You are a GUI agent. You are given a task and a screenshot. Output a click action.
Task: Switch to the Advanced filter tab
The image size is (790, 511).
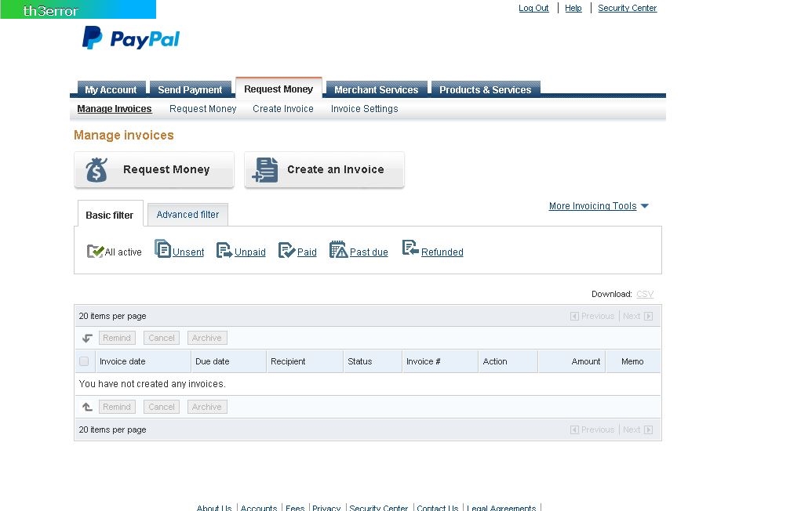187,215
